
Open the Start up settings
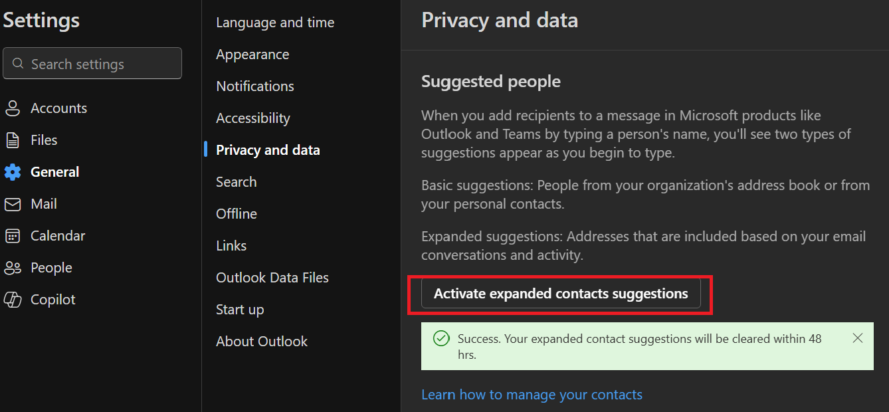(x=240, y=309)
